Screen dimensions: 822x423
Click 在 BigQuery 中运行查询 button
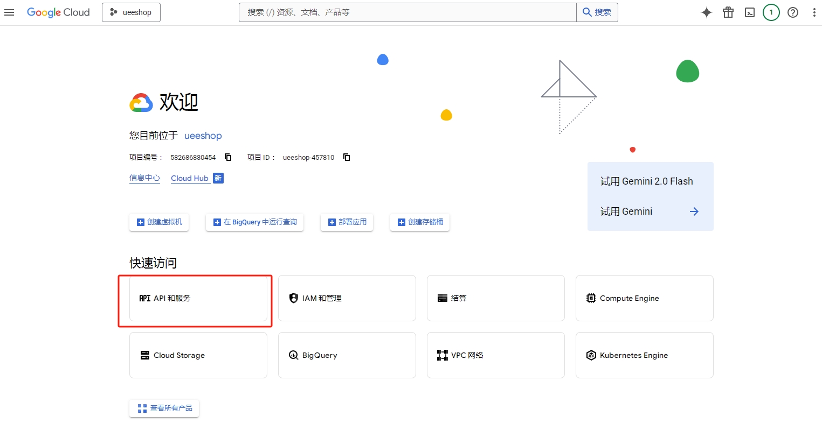pyautogui.click(x=254, y=222)
